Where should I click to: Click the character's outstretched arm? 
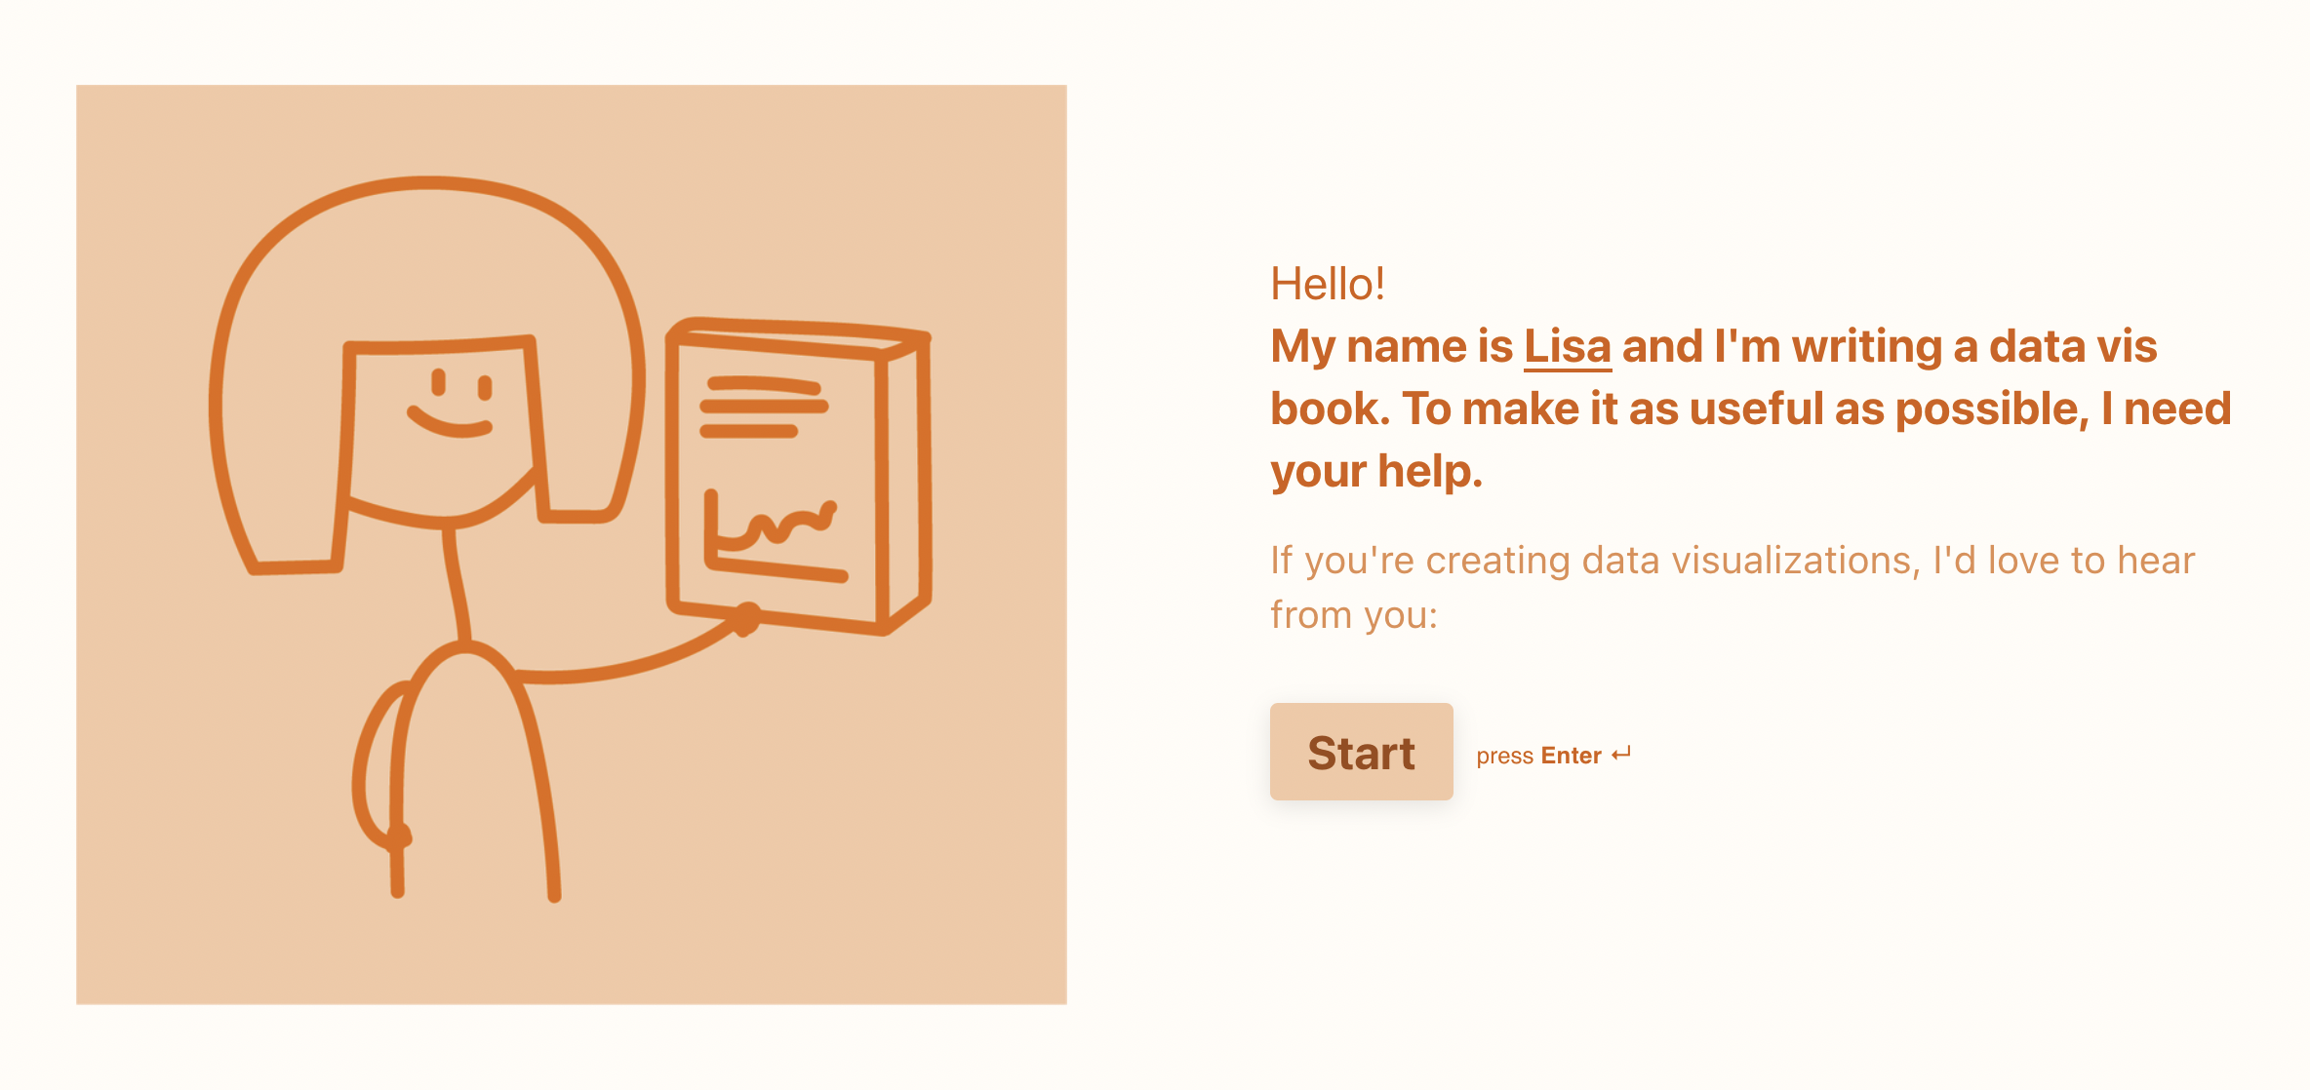624,665
